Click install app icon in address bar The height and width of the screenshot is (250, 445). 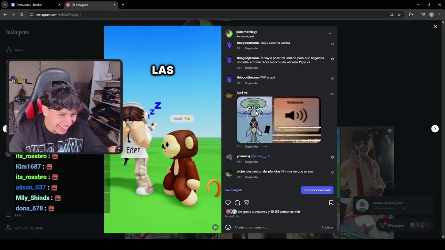pos(391,15)
